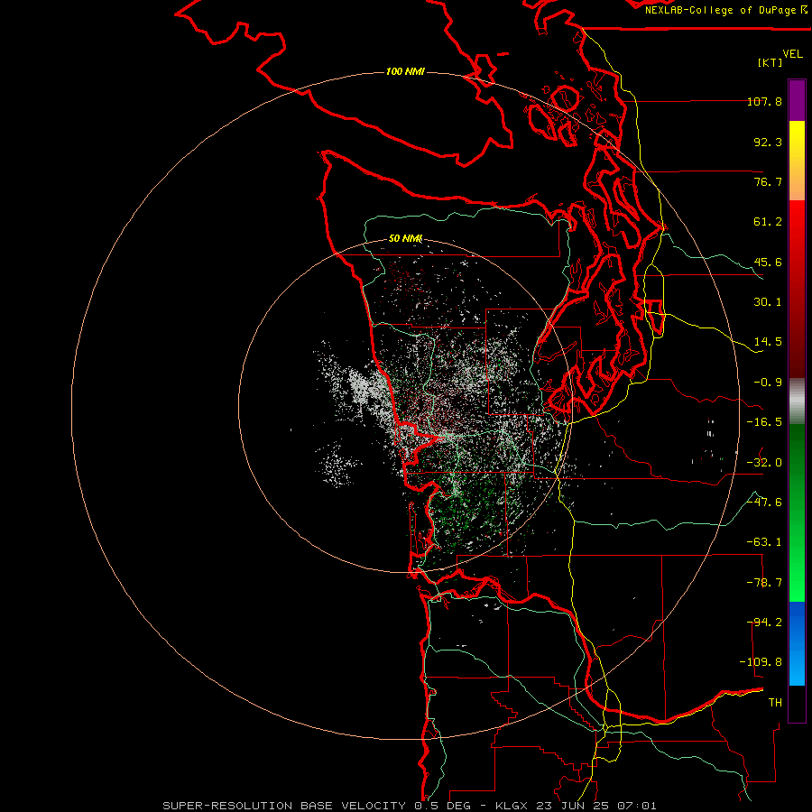Viewport: 812px width, 812px height.
Task: Click the KLGX radar site identifier
Action: [513, 806]
